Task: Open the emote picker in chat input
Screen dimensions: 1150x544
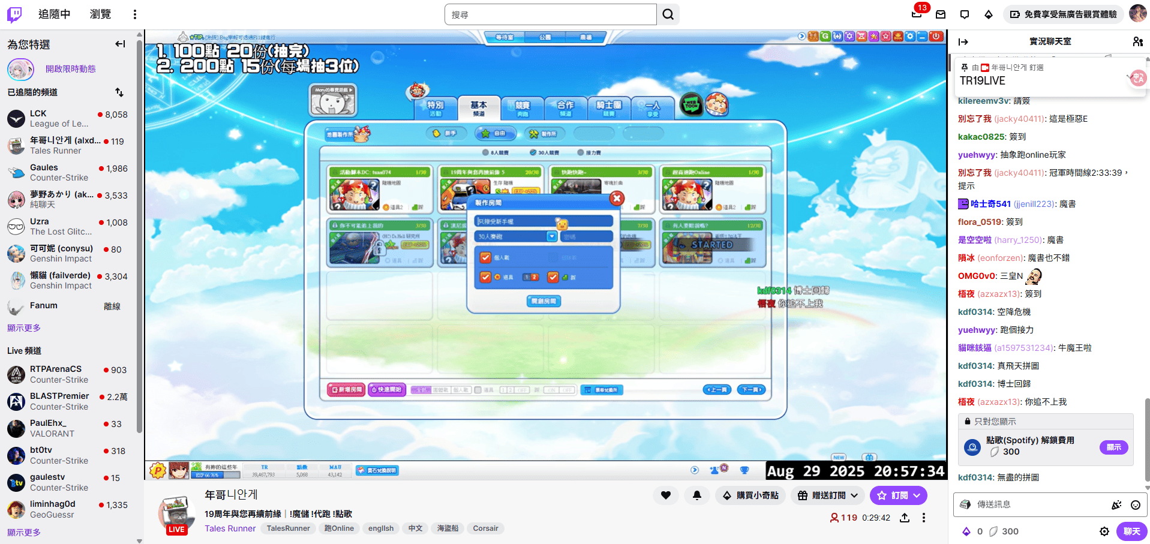Action: tap(1135, 505)
